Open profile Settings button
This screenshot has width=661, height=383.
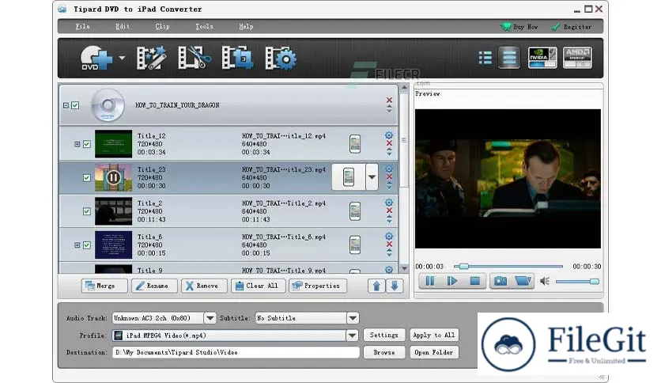(x=384, y=335)
